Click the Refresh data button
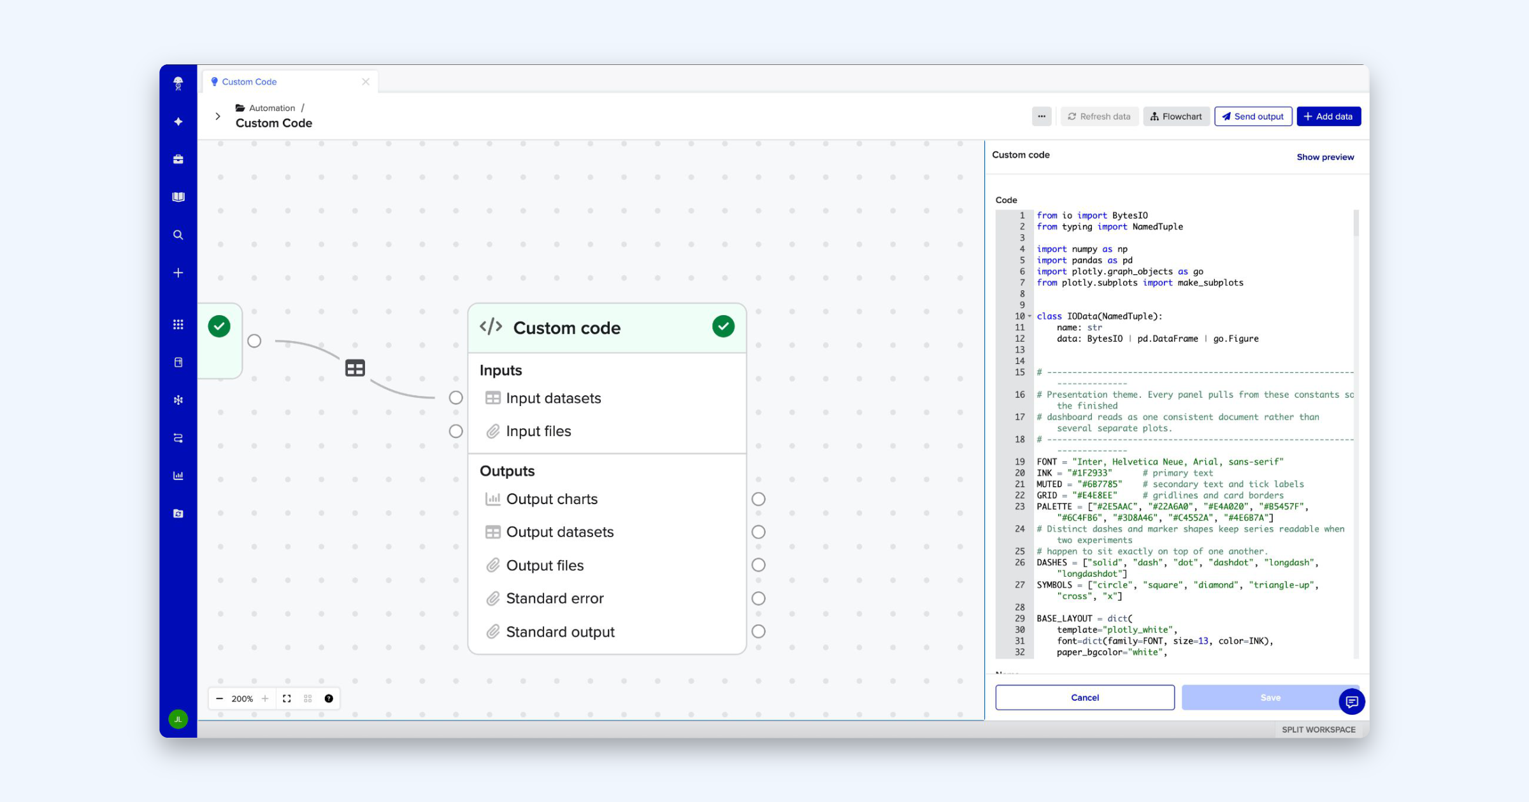Screen dimensions: 1529x802 point(1100,116)
